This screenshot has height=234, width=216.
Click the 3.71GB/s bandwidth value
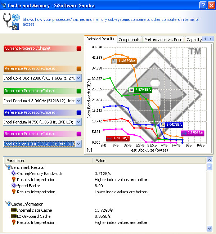point(103,174)
